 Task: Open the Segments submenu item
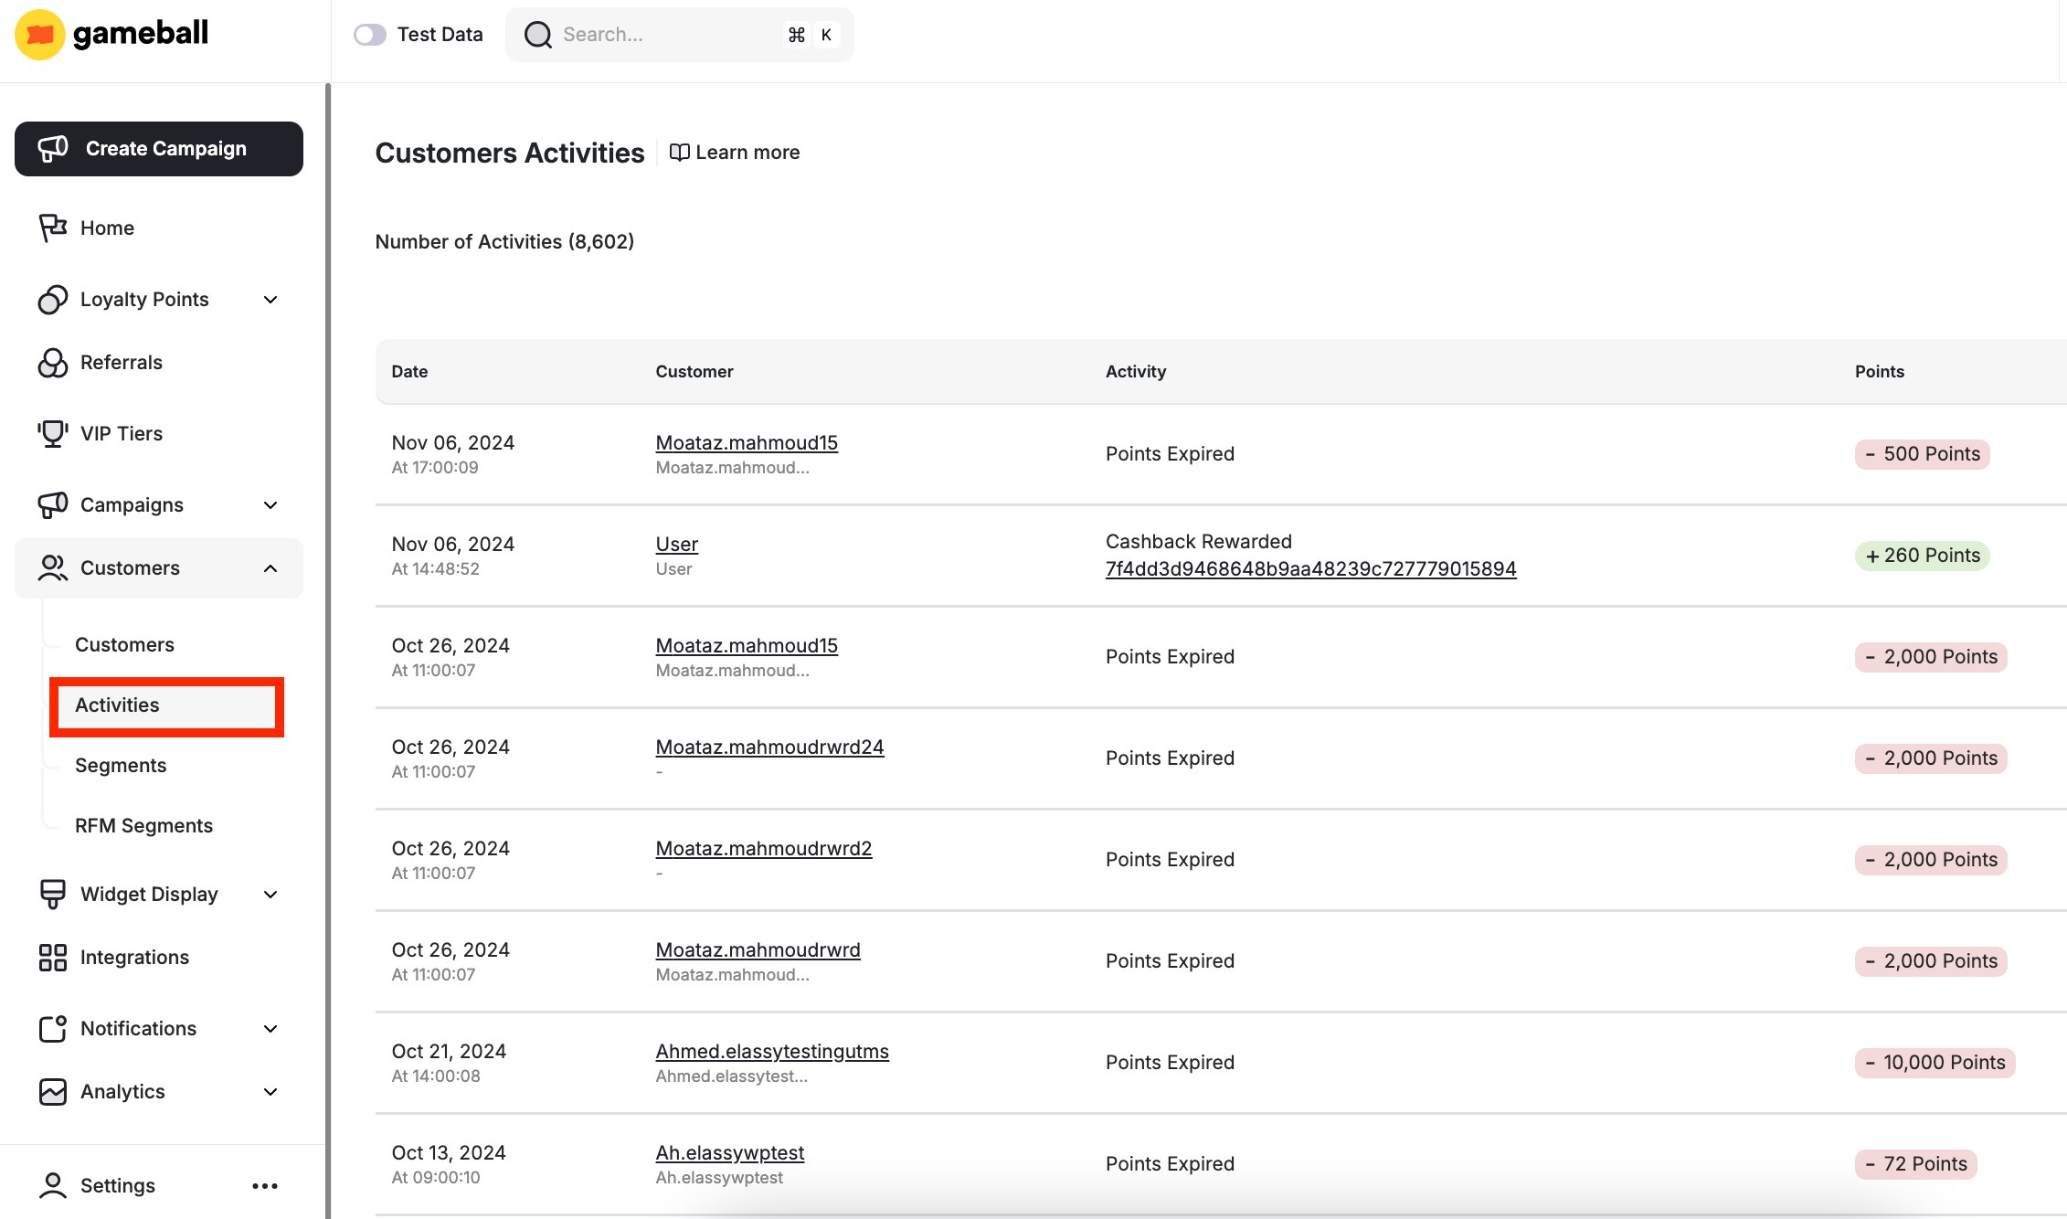(121, 765)
